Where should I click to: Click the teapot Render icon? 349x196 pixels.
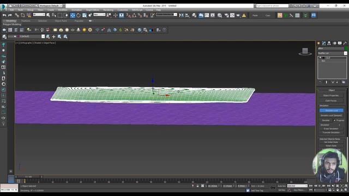click(x=238, y=15)
